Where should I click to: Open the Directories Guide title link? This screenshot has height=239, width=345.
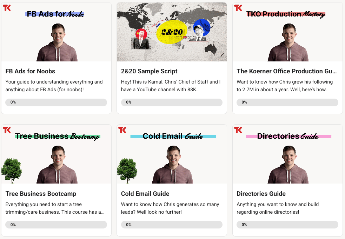[261, 194]
